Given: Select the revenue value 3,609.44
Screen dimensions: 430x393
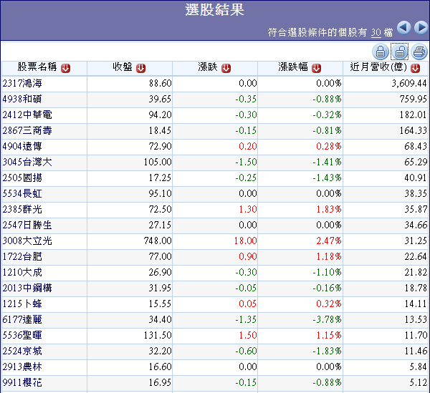Looking at the screenshot, I should (x=409, y=83).
